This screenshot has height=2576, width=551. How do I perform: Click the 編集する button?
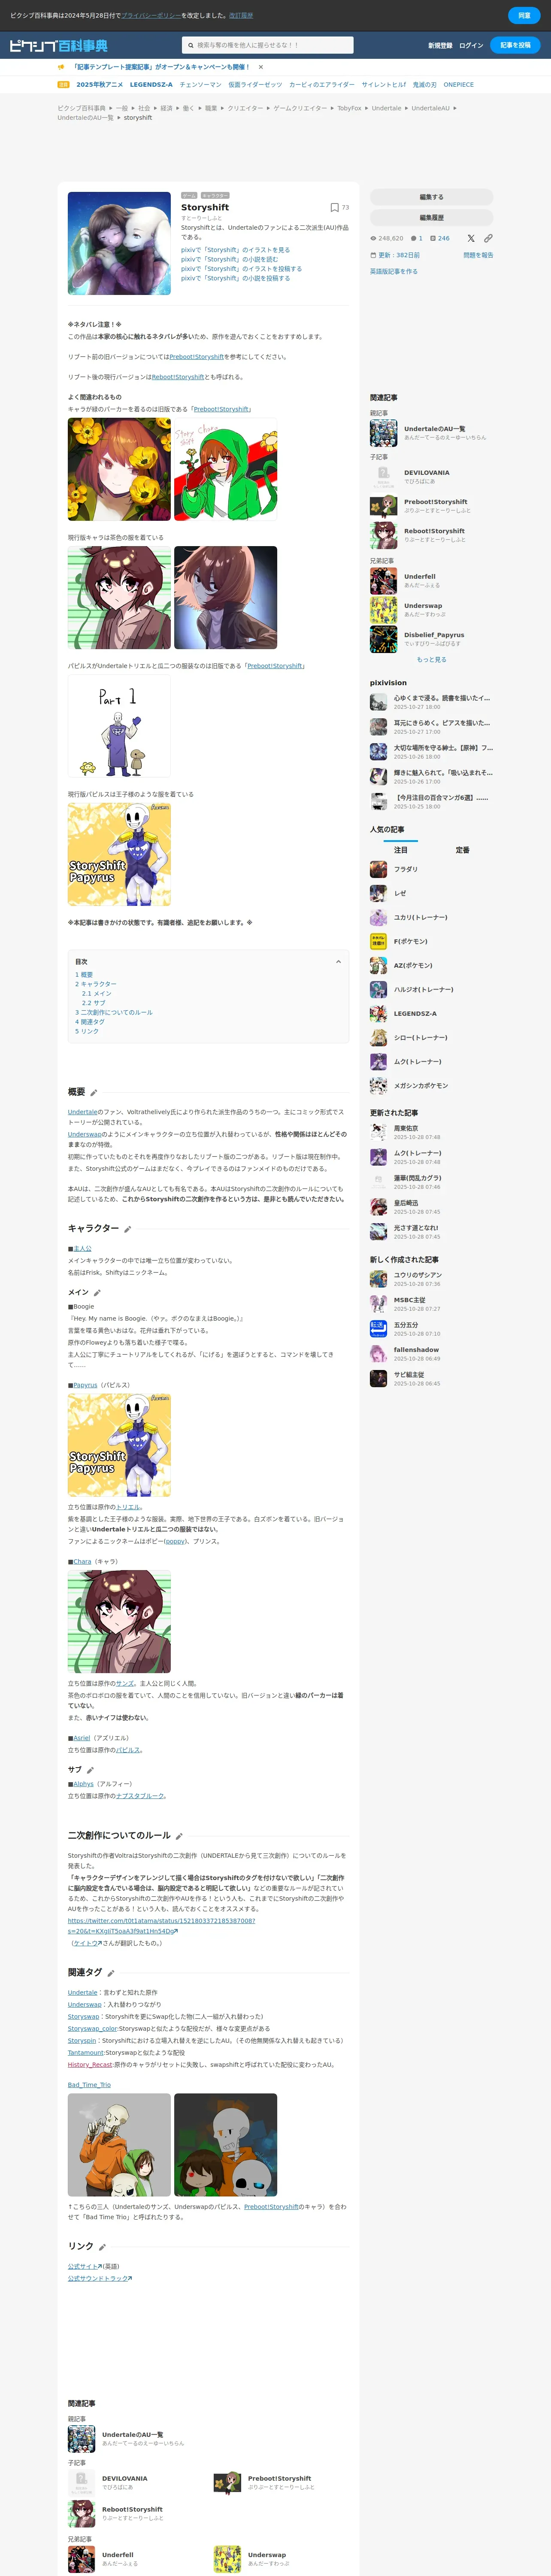(x=431, y=197)
